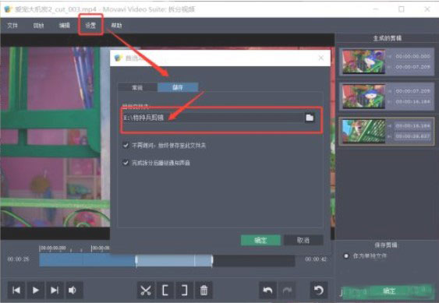This screenshot has height=303, width=439.
Task: Cancel the dialog with 取消 button
Action: point(303,241)
